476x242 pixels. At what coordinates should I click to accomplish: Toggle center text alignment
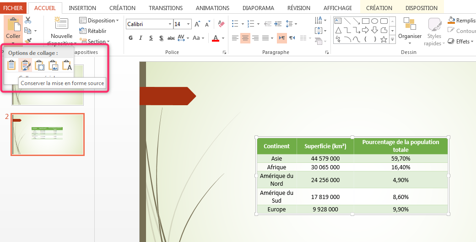click(245, 38)
